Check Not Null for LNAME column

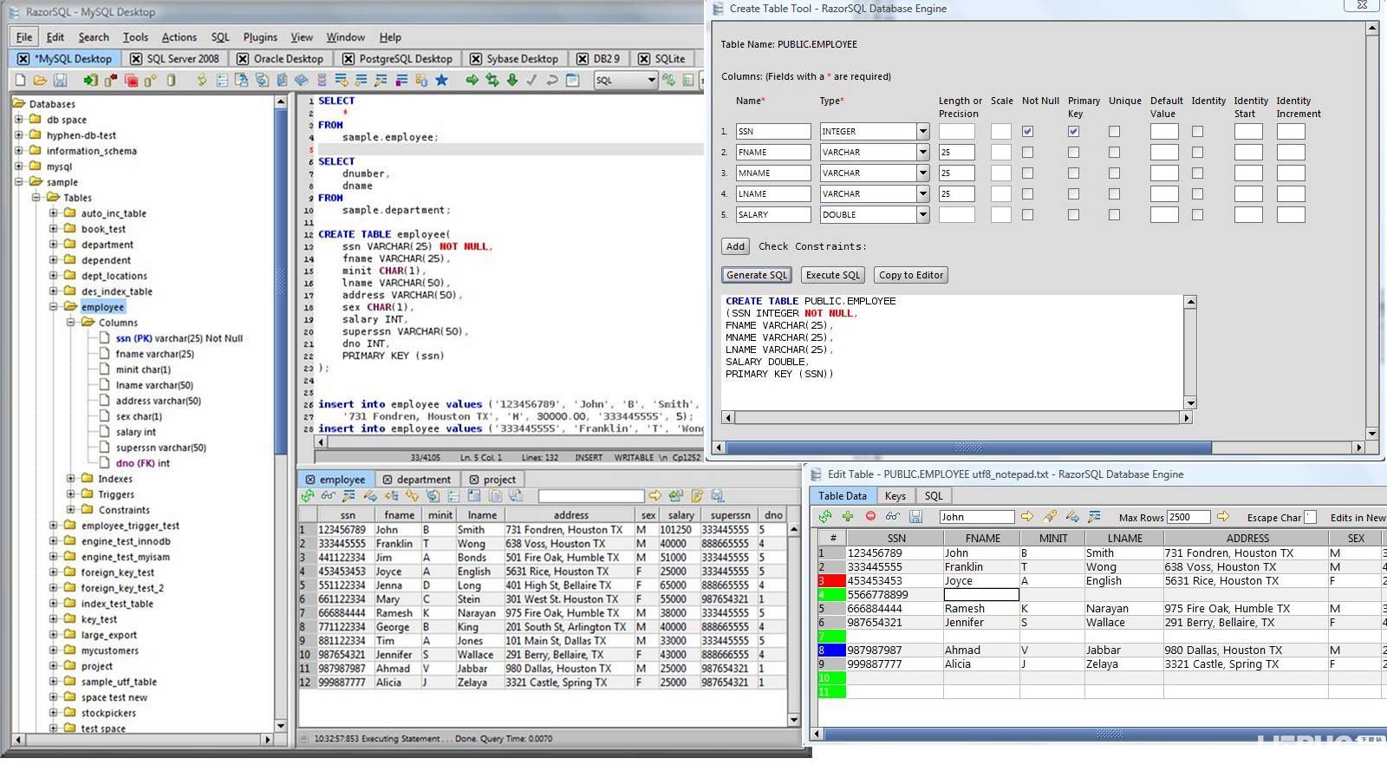(1027, 194)
